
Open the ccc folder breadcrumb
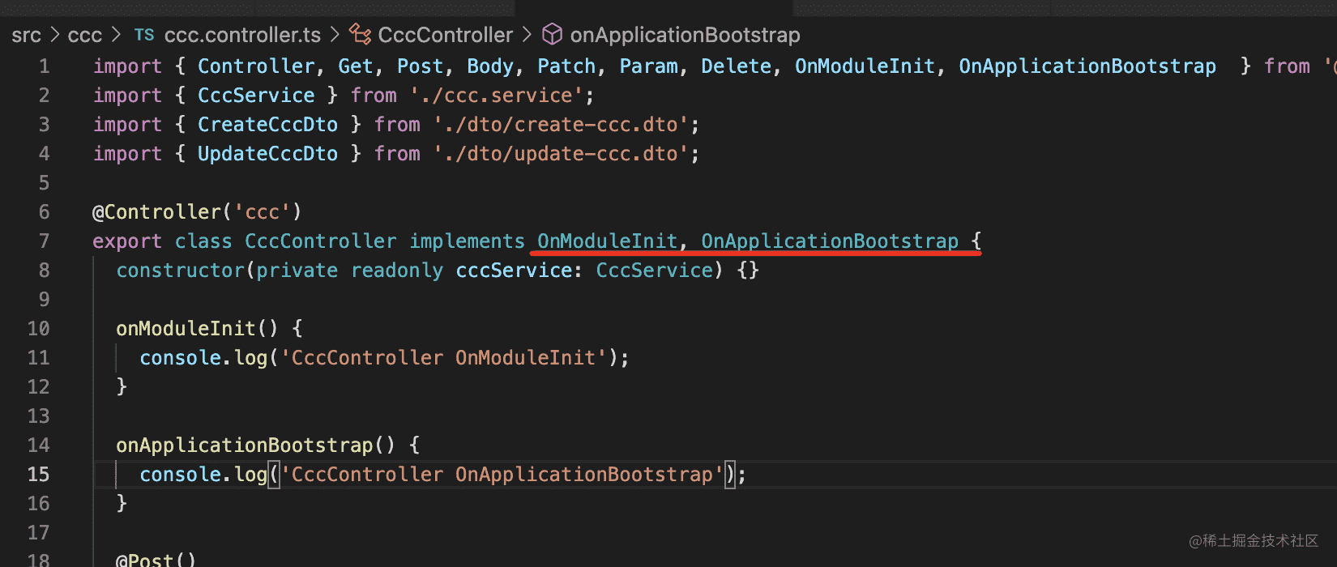(x=84, y=35)
